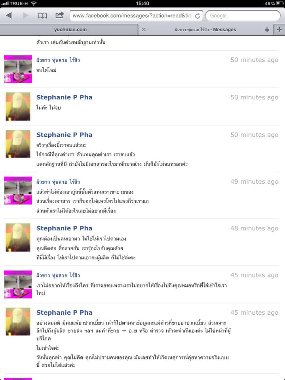The height and width of the screenshot is (380, 285).
Task: Tap pink sender name at 49 minutes ago
Action: tap(58, 182)
